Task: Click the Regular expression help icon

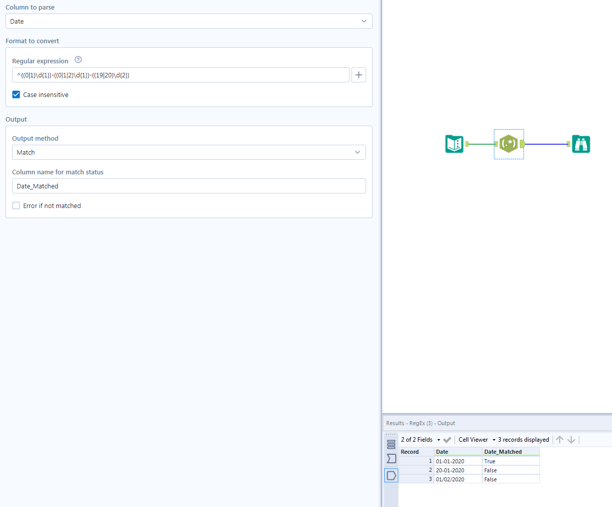Action: point(78,59)
